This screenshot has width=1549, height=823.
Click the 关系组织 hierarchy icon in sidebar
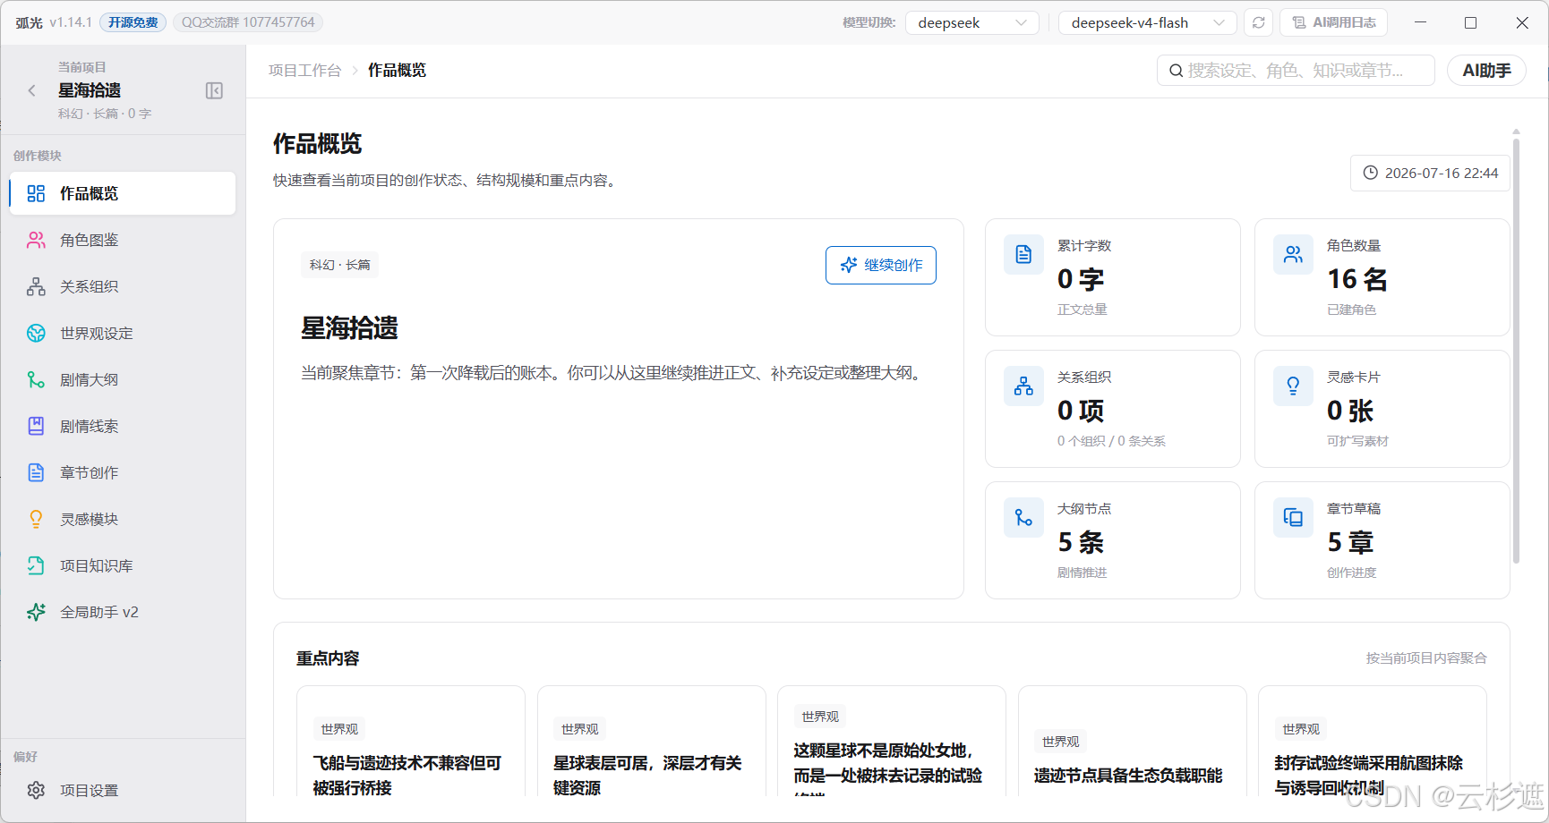point(36,286)
